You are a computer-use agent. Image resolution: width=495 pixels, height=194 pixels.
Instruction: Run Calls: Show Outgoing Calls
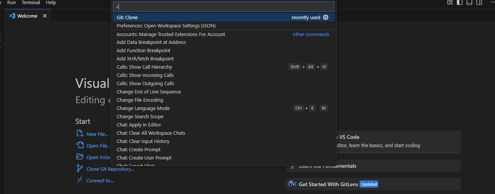(x=224, y=84)
